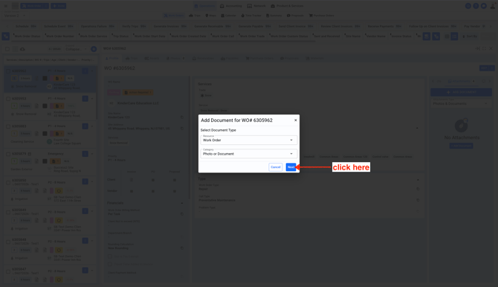The width and height of the screenshot is (498, 287).
Task: Click the Next button in the dialog
Action: [291, 167]
